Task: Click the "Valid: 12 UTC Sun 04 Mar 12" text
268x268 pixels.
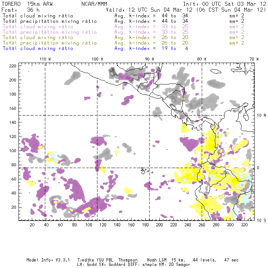Action: 149,10
